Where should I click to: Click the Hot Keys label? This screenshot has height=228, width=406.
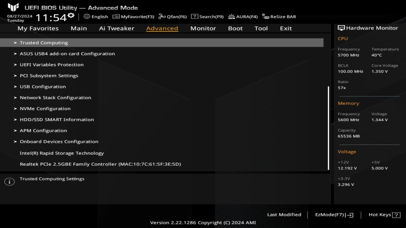[380, 215]
